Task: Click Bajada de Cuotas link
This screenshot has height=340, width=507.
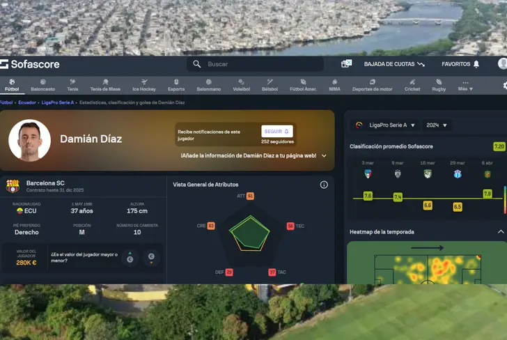Action: [x=394, y=64]
